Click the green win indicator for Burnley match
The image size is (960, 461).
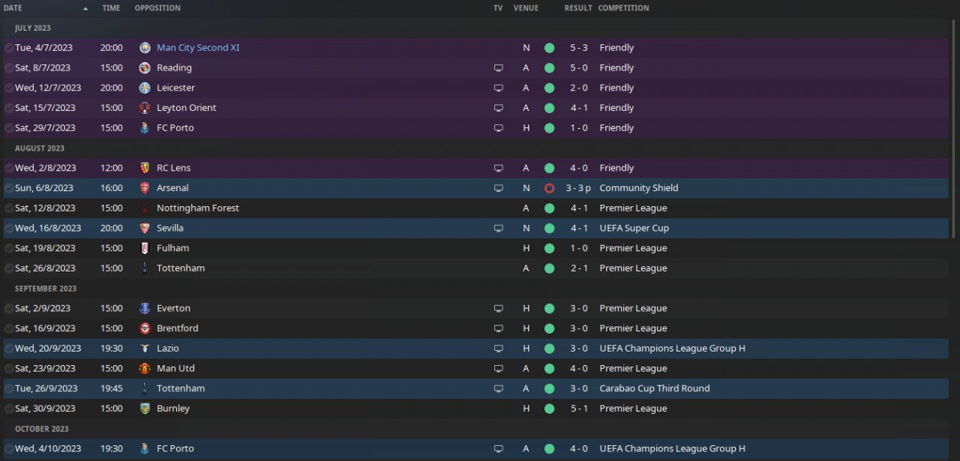tap(549, 409)
